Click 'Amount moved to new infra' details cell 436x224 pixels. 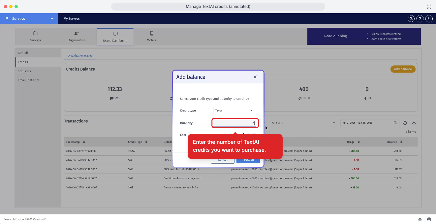[x=180, y=187]
